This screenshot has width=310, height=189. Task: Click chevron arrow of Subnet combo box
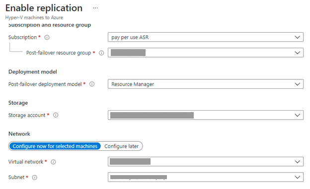298,177
